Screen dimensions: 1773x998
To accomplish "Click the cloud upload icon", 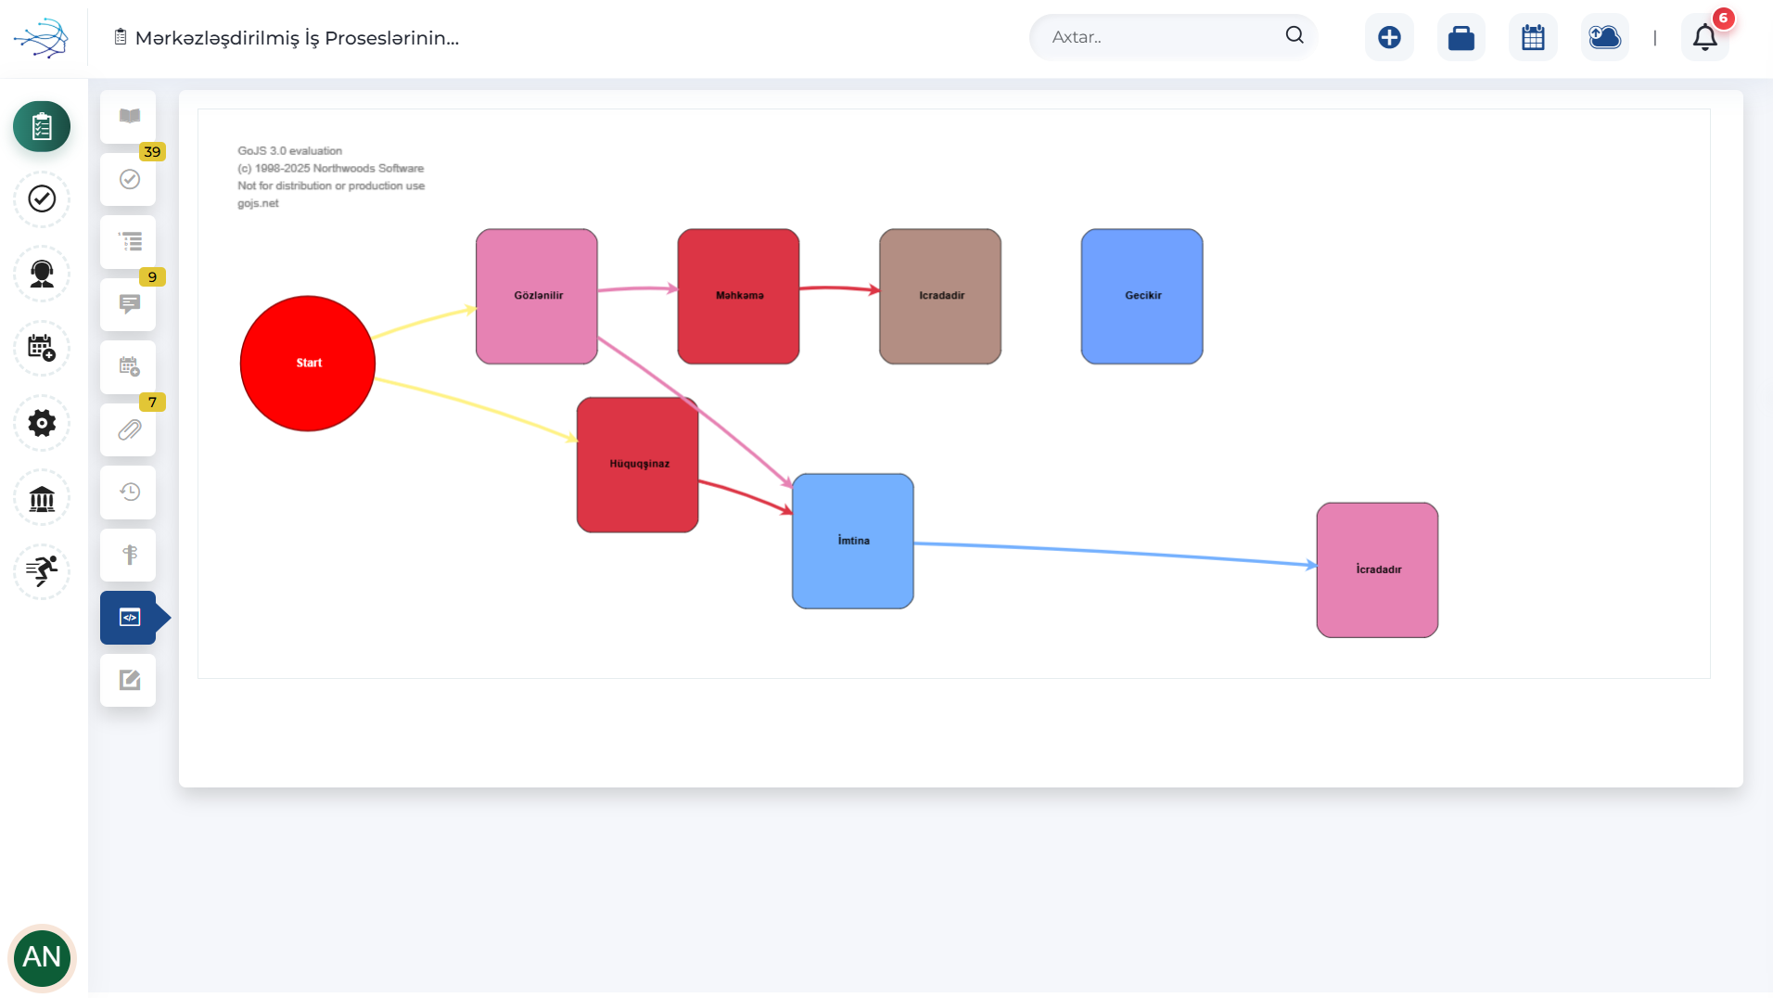I will pos(1605,37).
